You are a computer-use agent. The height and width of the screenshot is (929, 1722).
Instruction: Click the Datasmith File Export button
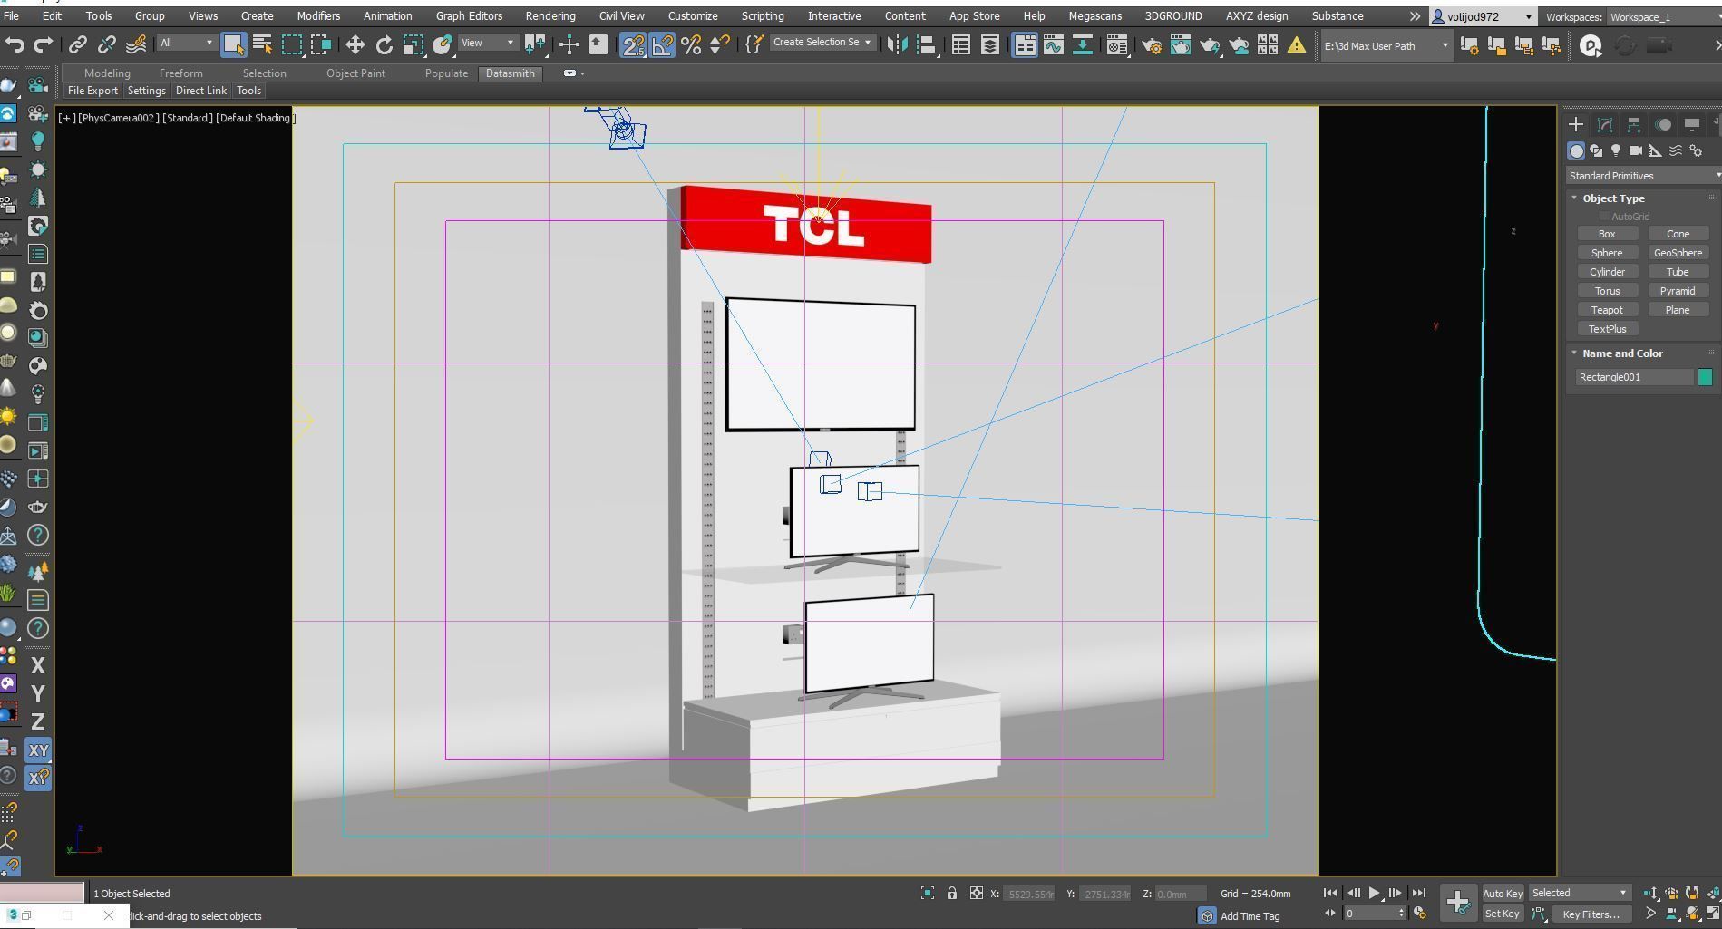[x=92, y=91]
